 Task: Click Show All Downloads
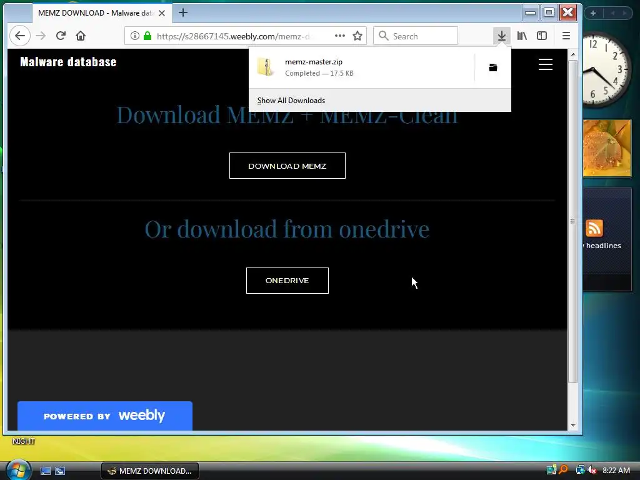291,101
